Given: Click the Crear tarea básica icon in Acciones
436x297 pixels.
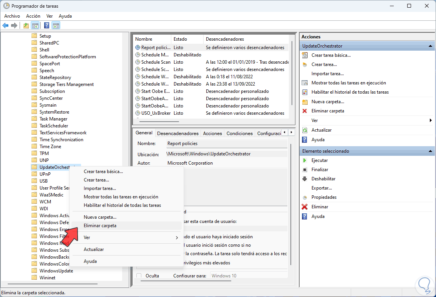Looking at the screenshot, I should (x=305, y=55).
